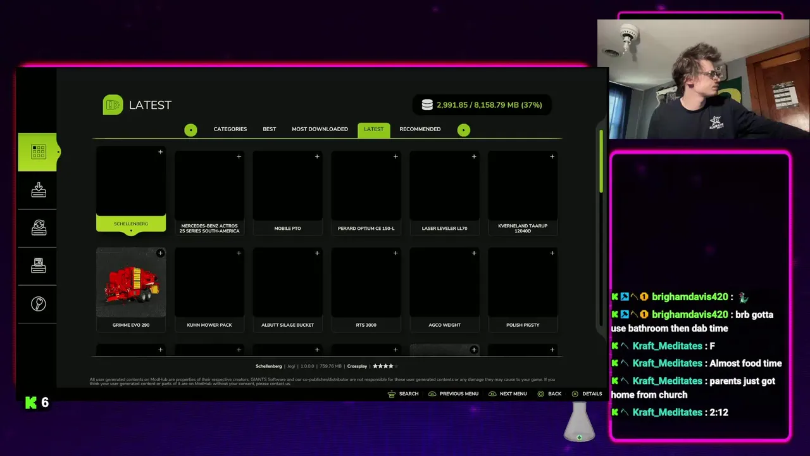Viewport: 810px width, 456px height.
Task: Open the mod grid sidebar icon
Action: pyautogui.click(x=39, y=152)
